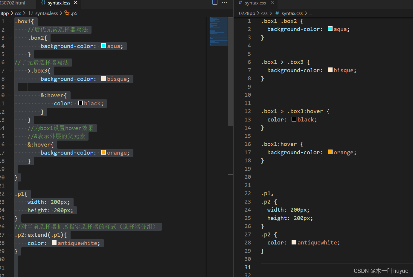413x277 pixels.
Task: Click the comment '//子元素选择器写法'
Action: click(42, 62)
